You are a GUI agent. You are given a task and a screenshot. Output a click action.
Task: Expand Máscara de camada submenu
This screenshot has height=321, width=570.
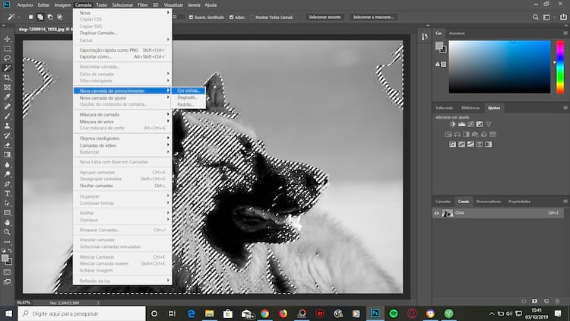(122, 115)
